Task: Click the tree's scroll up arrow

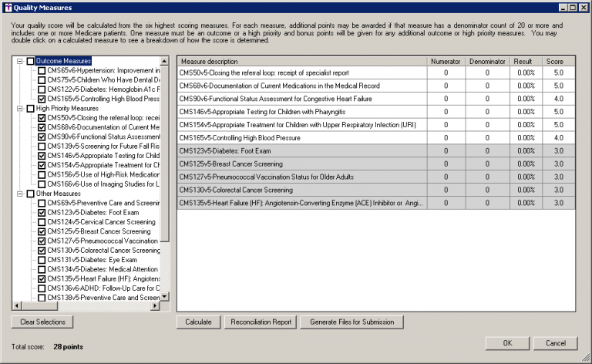Action: pos(165,60)
